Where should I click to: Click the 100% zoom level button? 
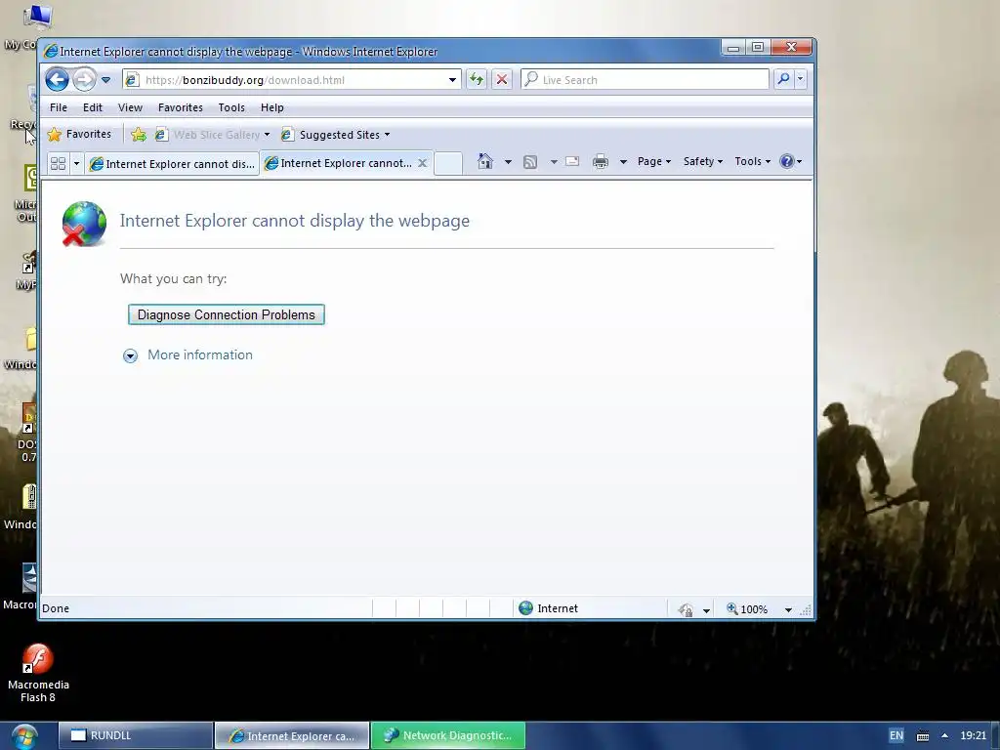747,609
